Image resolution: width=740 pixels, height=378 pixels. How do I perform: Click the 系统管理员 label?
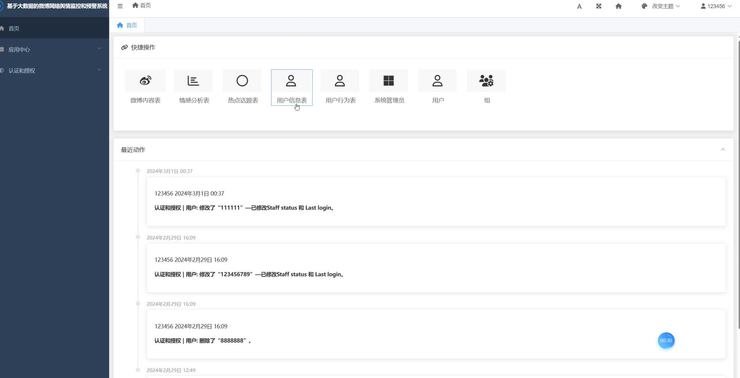coord(389,100)
